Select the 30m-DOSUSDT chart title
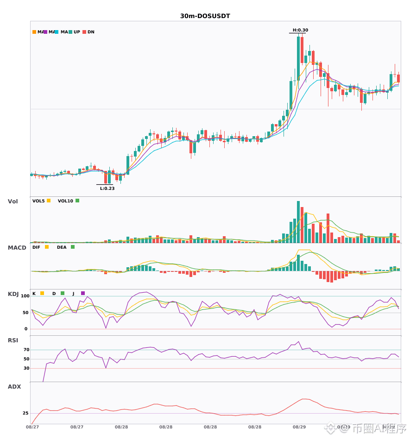410x440 pixels. click(205, 16)
